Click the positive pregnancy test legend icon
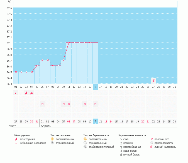Image resolution: width=188 pixels, height=163 pixels. click(x=85, y=139)
